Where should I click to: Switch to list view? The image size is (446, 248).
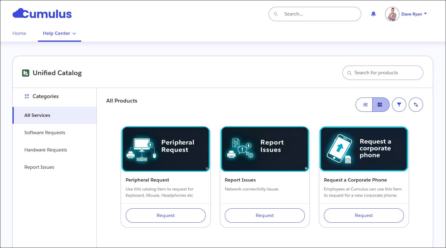pos(364,105)
